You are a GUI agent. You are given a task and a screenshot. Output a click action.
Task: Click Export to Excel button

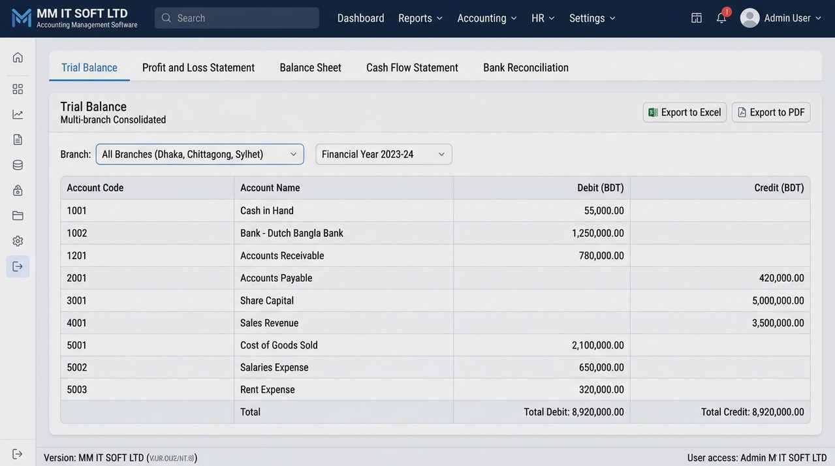(x=685, y=112)
